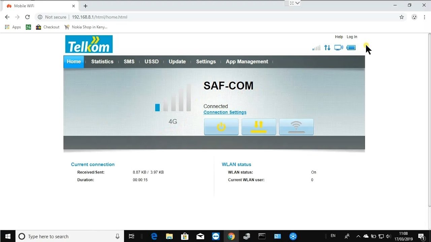Open TeamViewer from taskbar
This screenshot has height=242, width=431.
pyautogui.click(x=216, y=236)
